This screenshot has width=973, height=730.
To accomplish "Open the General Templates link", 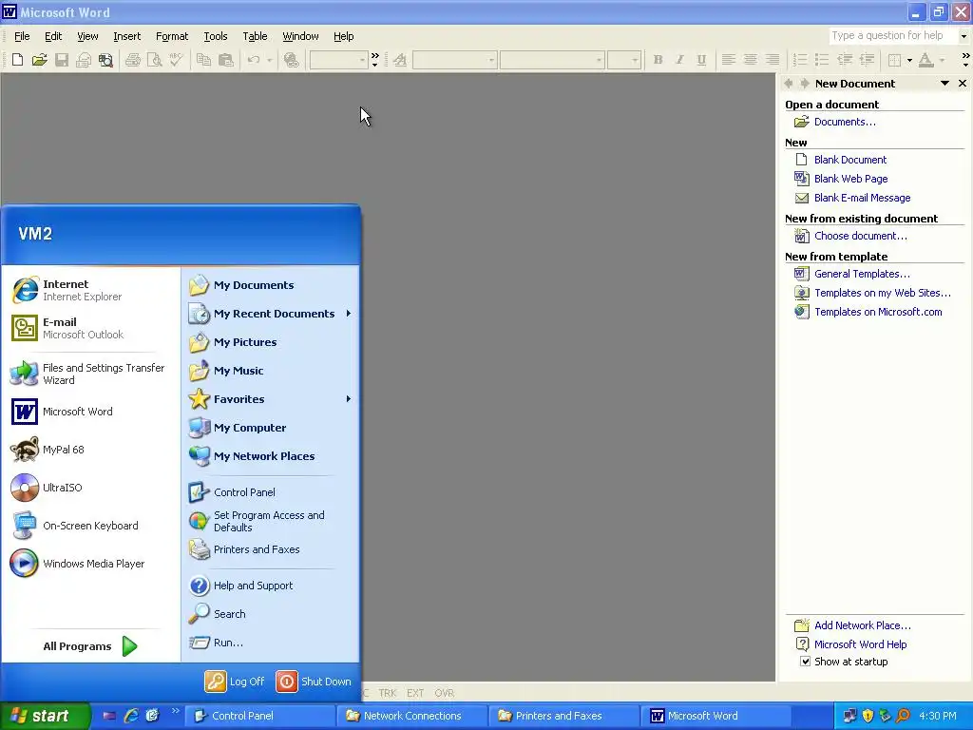I will click(x=862, y=274).
